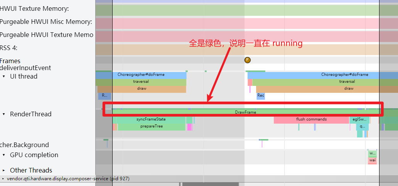Select the DrawFrame slice in RenderThread

coord(245,112)
